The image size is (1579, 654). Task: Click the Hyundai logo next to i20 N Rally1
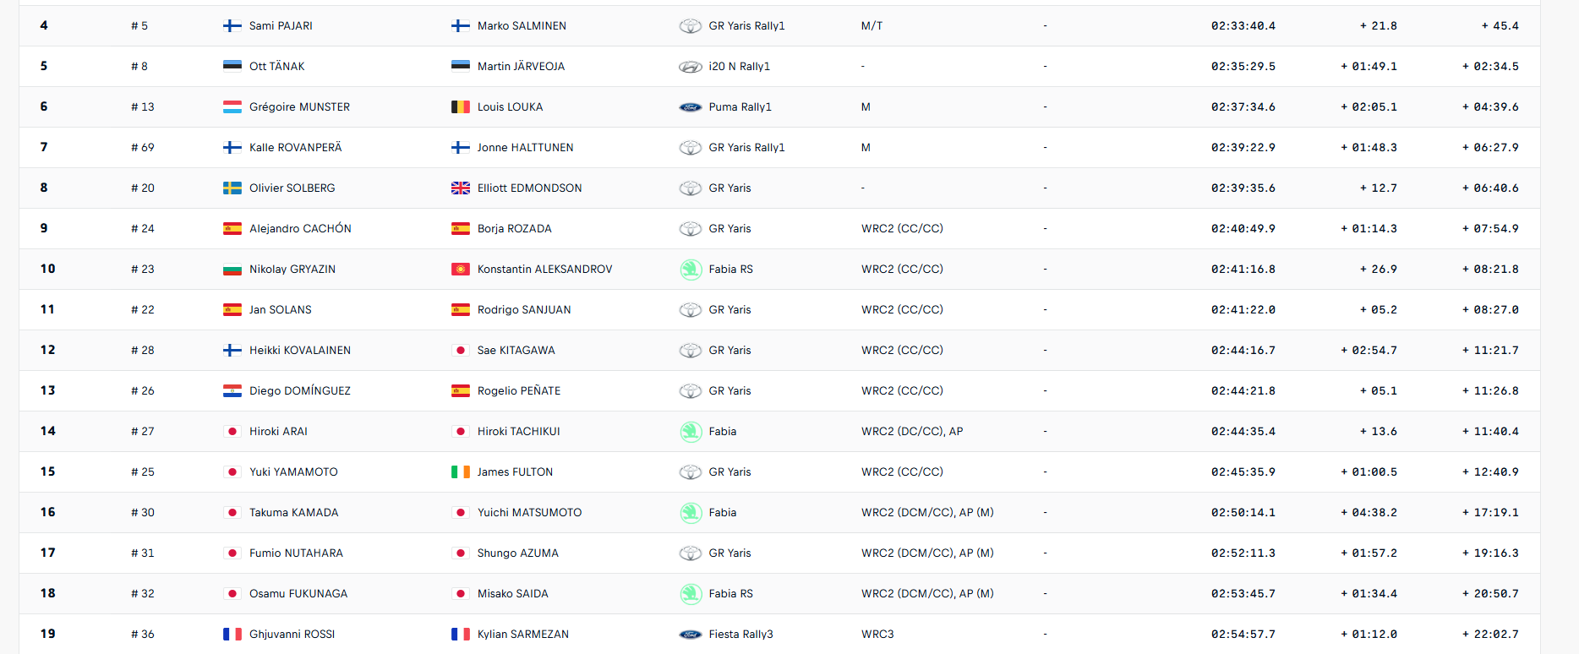point(691,67)
